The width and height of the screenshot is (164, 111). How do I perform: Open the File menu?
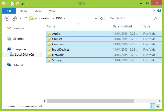pos(9,11)
